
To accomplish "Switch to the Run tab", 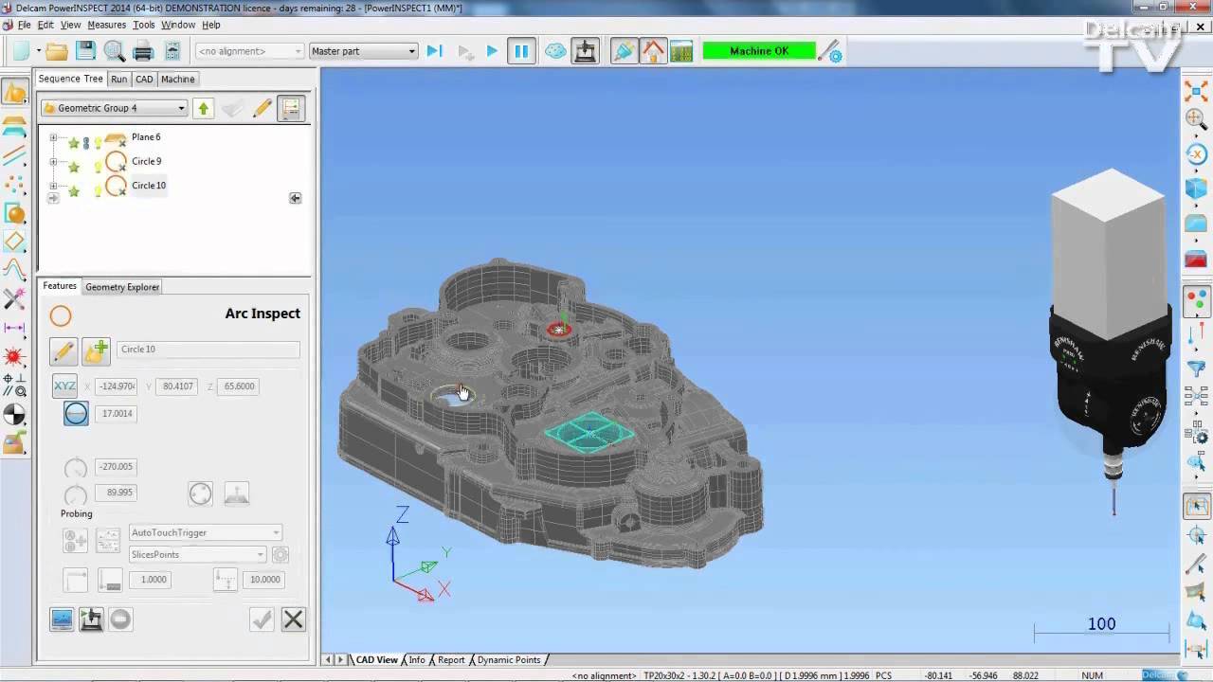I will pyautogui.click(x=118, y=80).
